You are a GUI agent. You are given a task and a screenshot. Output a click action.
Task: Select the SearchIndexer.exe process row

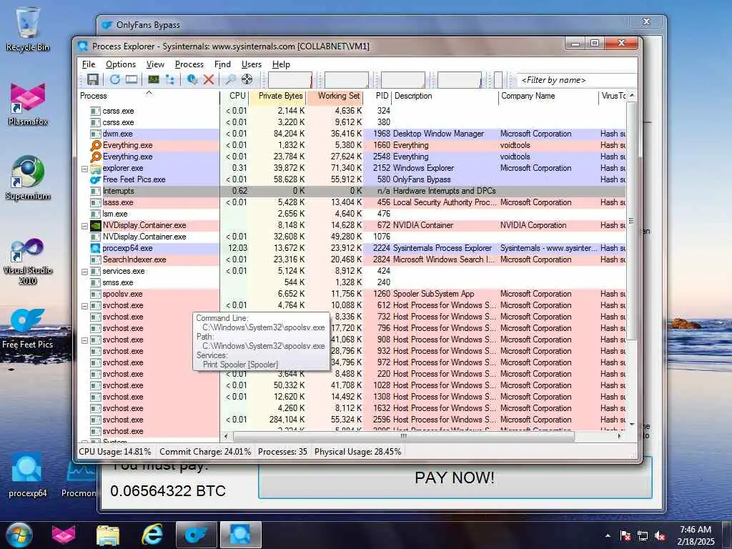(x=352, y=259)
